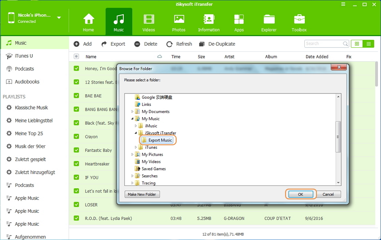Screen dimensions: 381x240
Task: Uncheck the Heartbreaker song checkbox
Action: [x=76, y=164]
